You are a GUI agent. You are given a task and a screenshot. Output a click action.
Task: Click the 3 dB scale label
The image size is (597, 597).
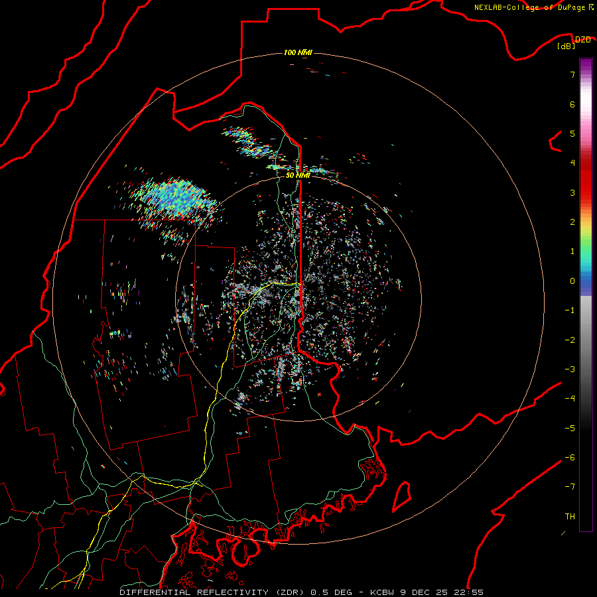(x=572, y=192)
